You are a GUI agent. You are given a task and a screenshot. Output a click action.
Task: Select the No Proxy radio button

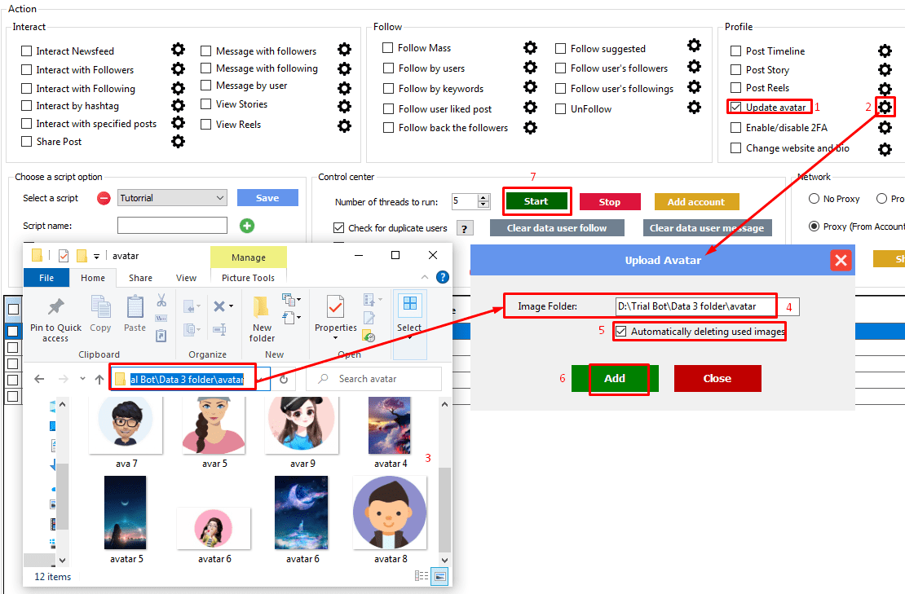[814, 199]
